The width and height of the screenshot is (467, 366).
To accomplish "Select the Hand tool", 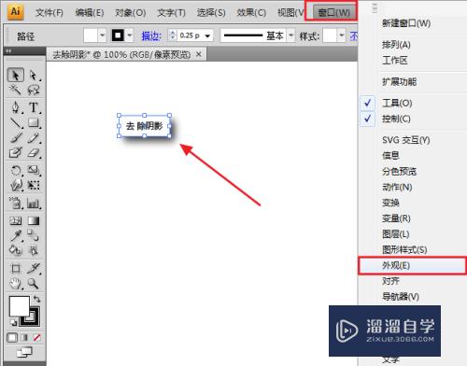I will [16, 283].
